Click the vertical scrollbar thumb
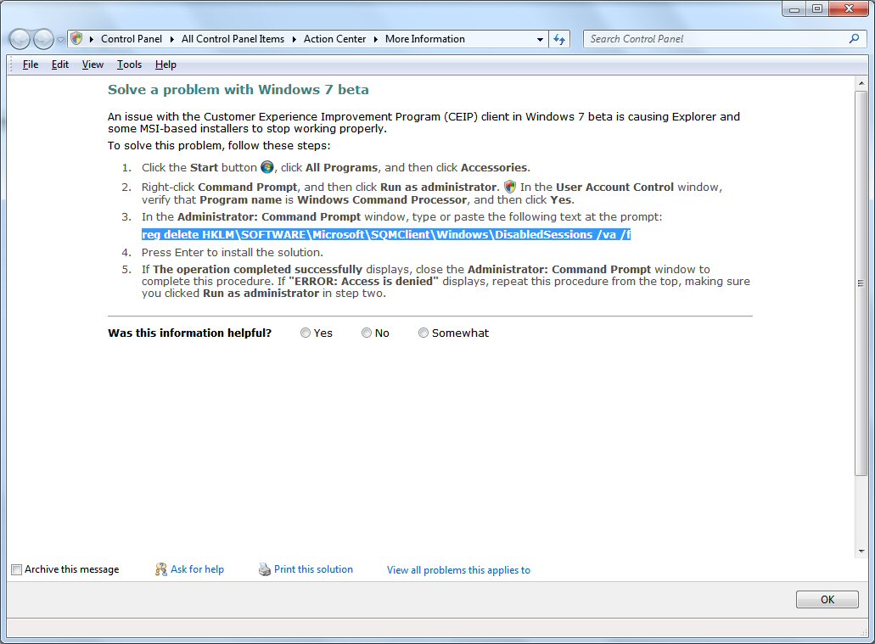The height and width of the screenshot is (644, 875). 861,283
